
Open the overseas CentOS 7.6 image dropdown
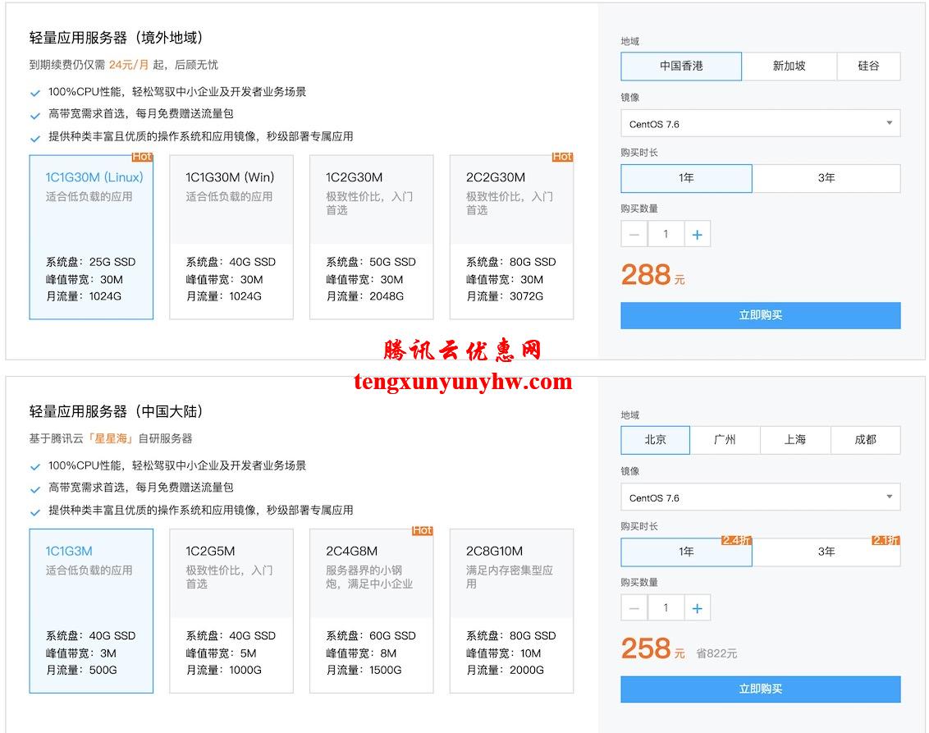(761, 124)
